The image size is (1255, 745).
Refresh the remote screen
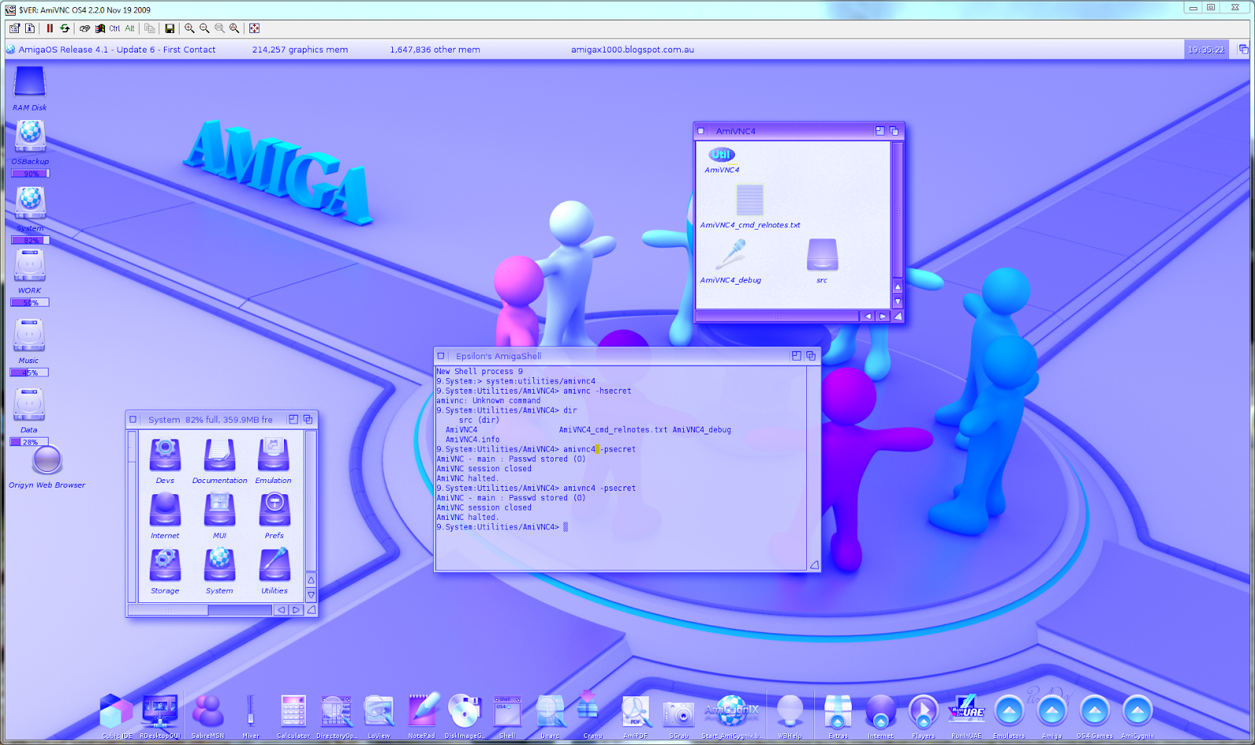(64, 28)
